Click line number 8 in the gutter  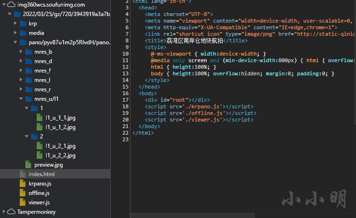[127, 40]
